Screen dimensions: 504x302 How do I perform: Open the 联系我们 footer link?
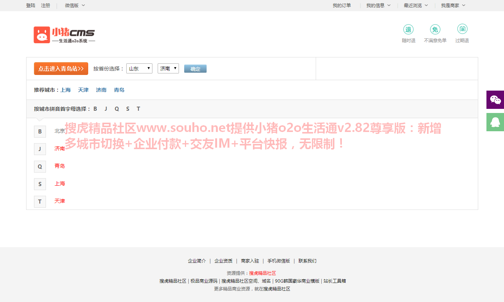[x=307, y=261]
